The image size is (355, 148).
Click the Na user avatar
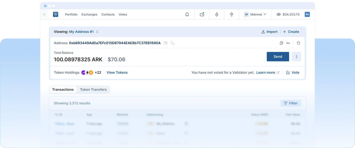pyautogui.click(x=307, y=14)
